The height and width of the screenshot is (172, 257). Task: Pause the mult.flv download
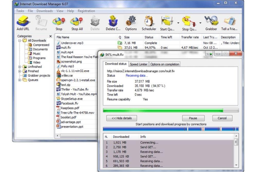coord(193,118)
